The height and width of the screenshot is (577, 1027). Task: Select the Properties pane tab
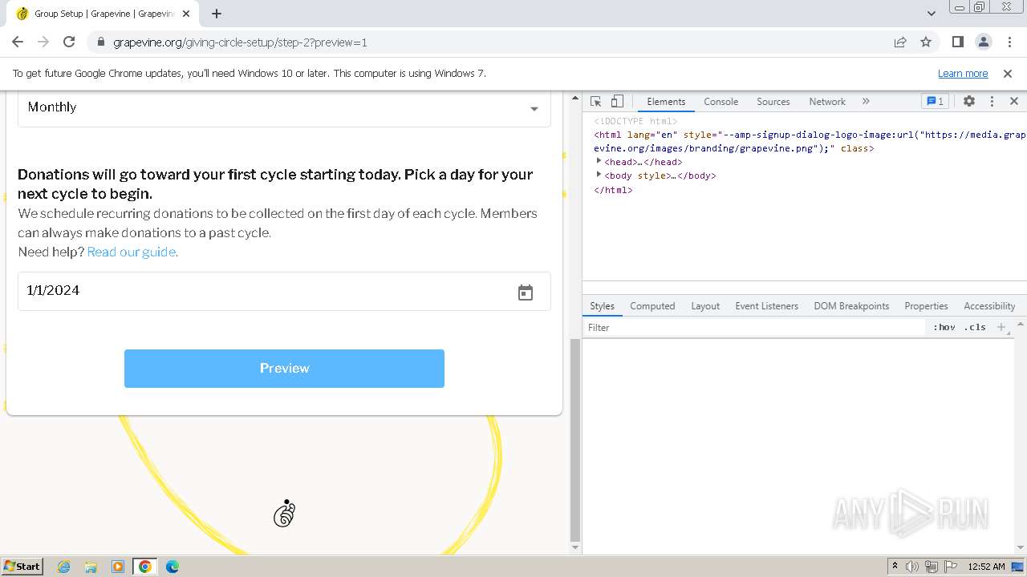[926, 306]
